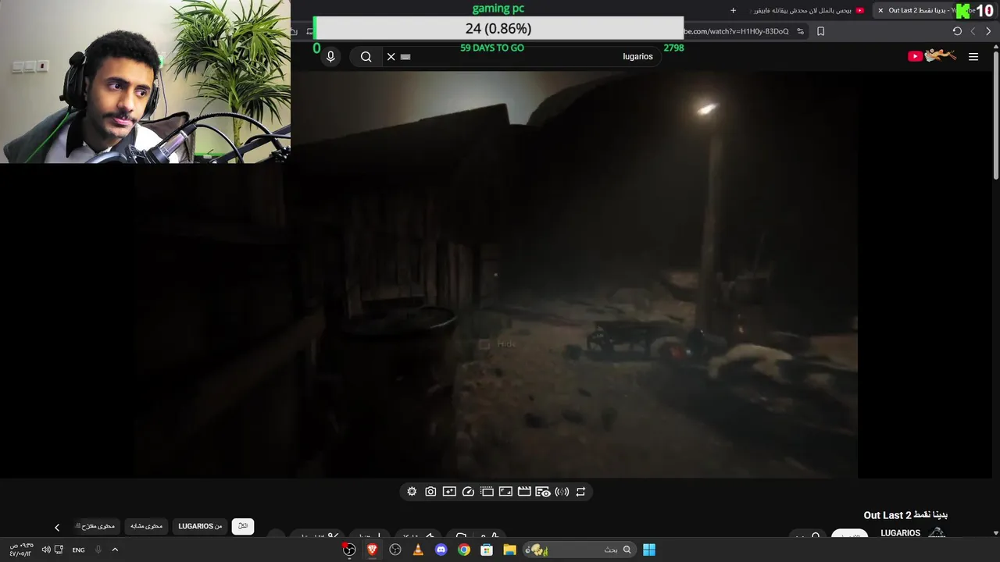The image size is (1000, 562).
Task: Toggle cinema mode clapperboard icon
Action: 524,492
